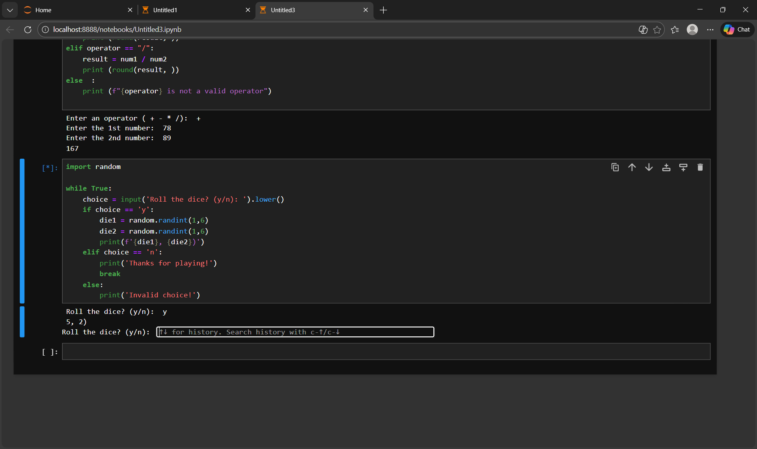Insert a cell below the current cell

tap(683, 167)
